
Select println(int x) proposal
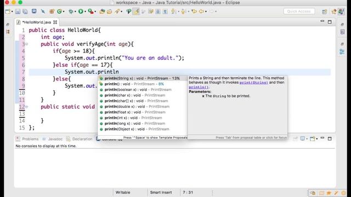(143, 118)
